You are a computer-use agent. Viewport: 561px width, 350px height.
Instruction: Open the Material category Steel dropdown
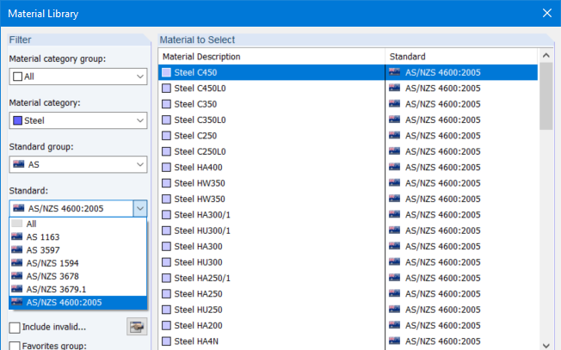tap(78, 120)
